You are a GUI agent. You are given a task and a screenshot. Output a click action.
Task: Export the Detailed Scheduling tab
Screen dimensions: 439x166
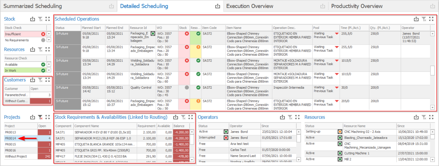[218, 6]
